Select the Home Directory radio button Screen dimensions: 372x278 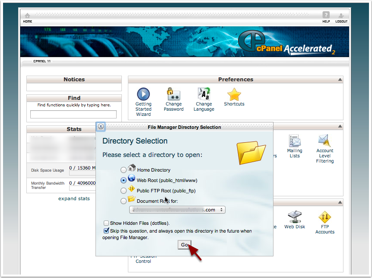pyautogui.click(x=124, y=170)
